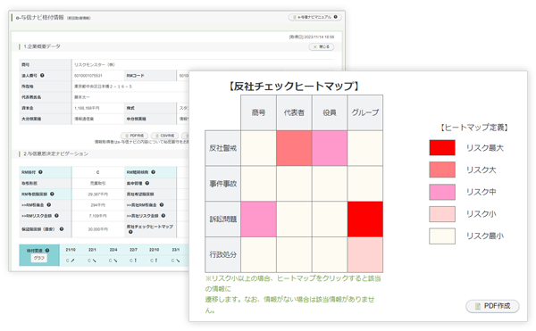This screenshot has height=331, width=536.
Task: Click the 29,387千円 credit limit value
Action: pyautogui.click(x=97, y=194)
